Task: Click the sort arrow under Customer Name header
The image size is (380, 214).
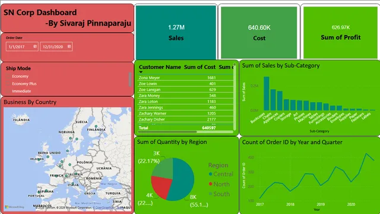Action: pyautogui.click(x=141, y=72)
